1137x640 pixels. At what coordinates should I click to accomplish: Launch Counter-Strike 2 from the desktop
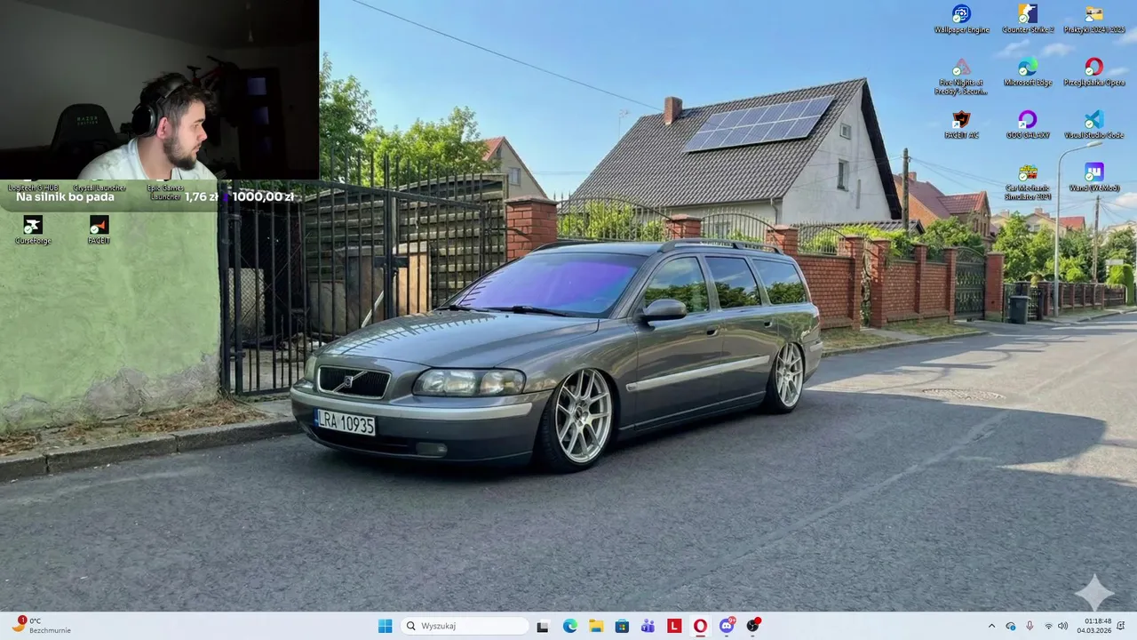coord(1028,19)
